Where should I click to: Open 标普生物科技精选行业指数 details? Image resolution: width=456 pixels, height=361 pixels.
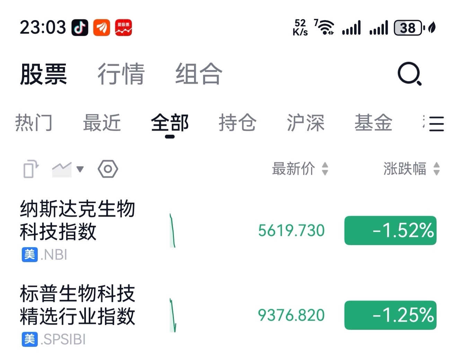[x=77, y=305]
